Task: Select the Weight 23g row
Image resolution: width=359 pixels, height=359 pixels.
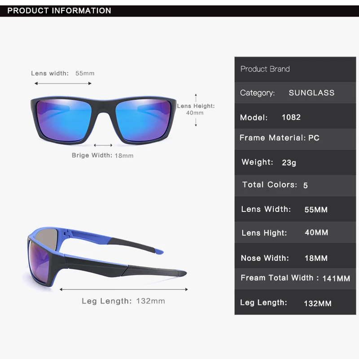Action: point(295,162)
